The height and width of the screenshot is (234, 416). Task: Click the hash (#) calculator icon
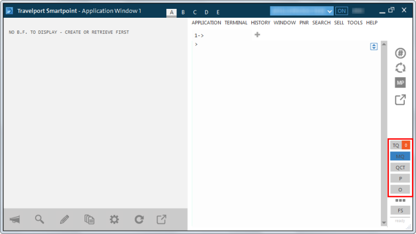click(400, 53)
